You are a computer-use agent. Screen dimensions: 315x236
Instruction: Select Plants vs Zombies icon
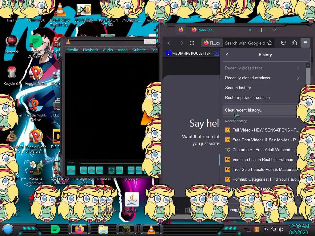36,173
